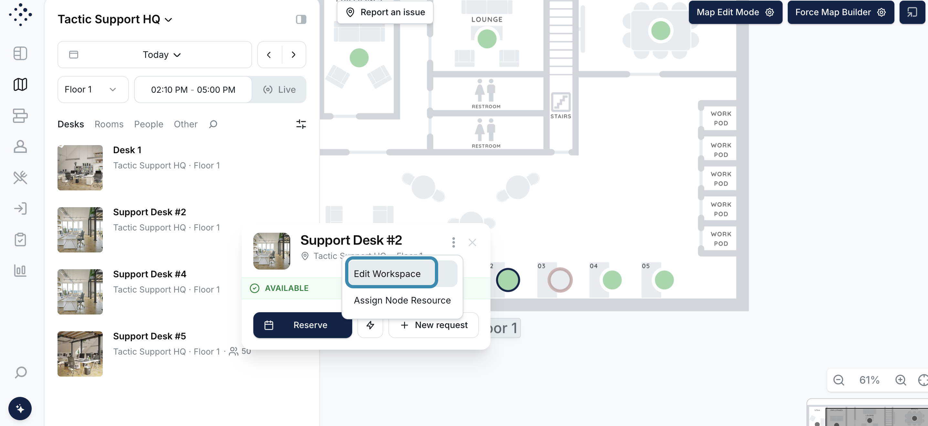Click the calendar icon in date picker
Viewport: 928px width, 426px height.
click(73, 54)
